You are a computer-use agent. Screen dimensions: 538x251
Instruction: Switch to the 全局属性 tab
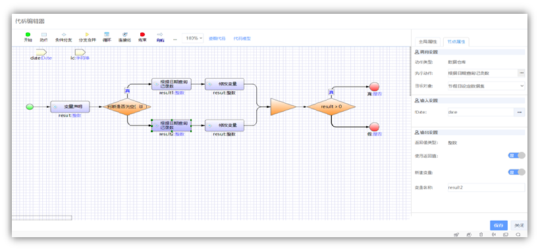(x=428, y=41)
